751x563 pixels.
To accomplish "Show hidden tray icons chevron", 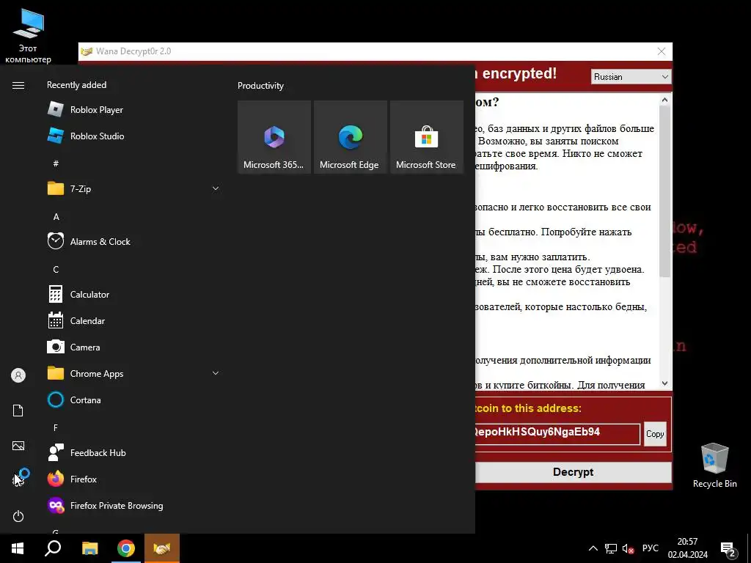I will click(593, 548).
